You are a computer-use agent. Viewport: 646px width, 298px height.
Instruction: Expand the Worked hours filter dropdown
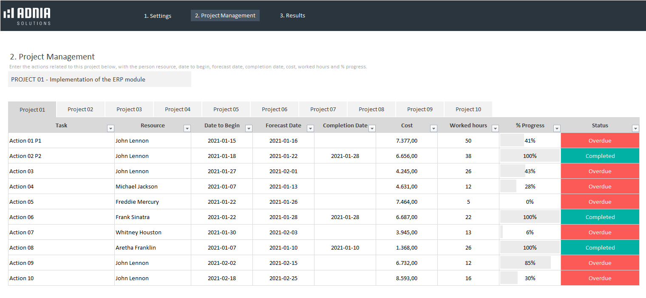click(x=495, y=129)
